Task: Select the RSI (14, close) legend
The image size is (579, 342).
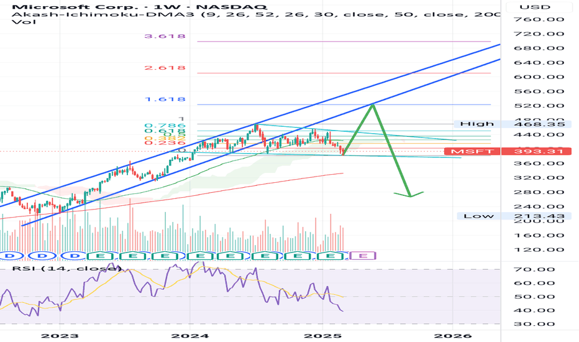Action: point(67,267)
